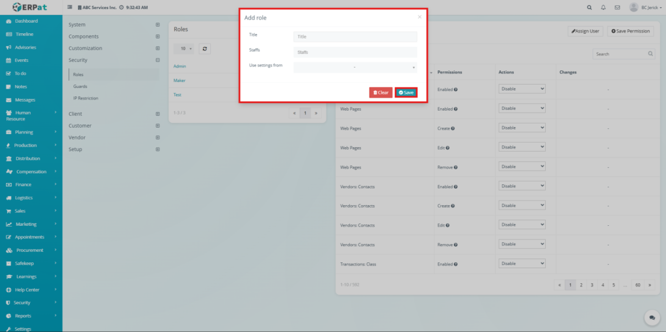
Task: Collapse Security settings section minus icon
Action: (157, 61)
